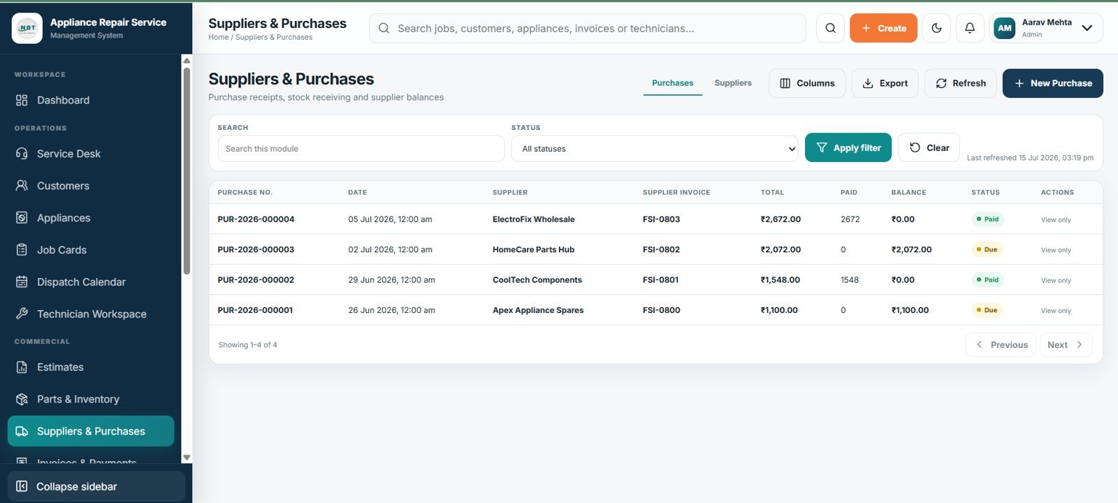Open the Columns chooser
Image resolution: width=1118 pixels, height=503 pixels.
[x=807, y=83]
